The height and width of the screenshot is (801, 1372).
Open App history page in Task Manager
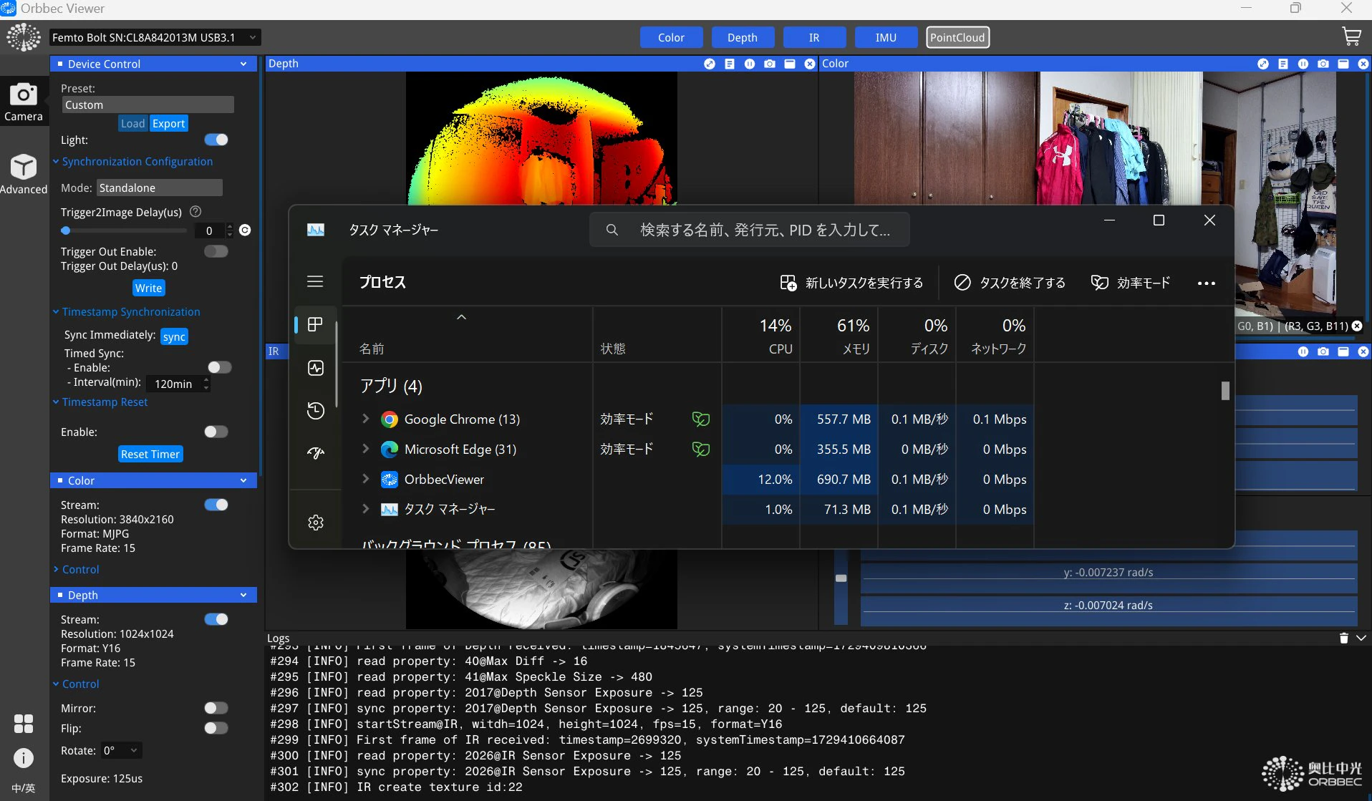coord(315,410)
